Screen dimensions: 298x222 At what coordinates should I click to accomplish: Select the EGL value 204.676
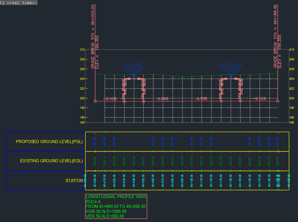pyautogui.click(x=211, y=161)
